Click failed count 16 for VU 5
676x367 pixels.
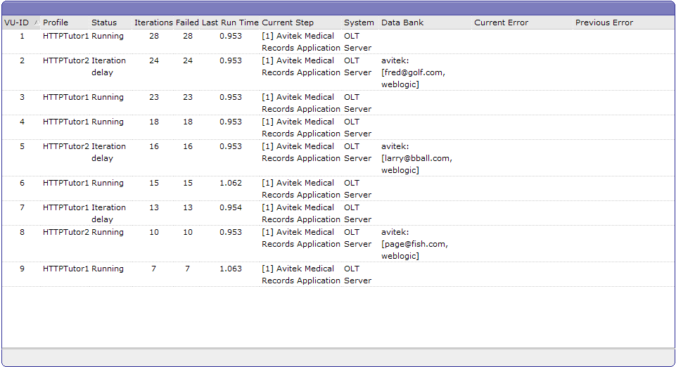point(188,146)
